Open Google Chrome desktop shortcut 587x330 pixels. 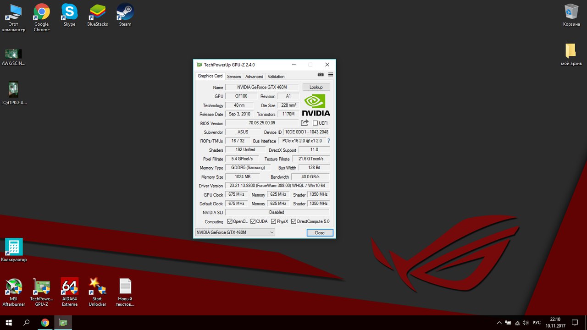tap(42, 18)
